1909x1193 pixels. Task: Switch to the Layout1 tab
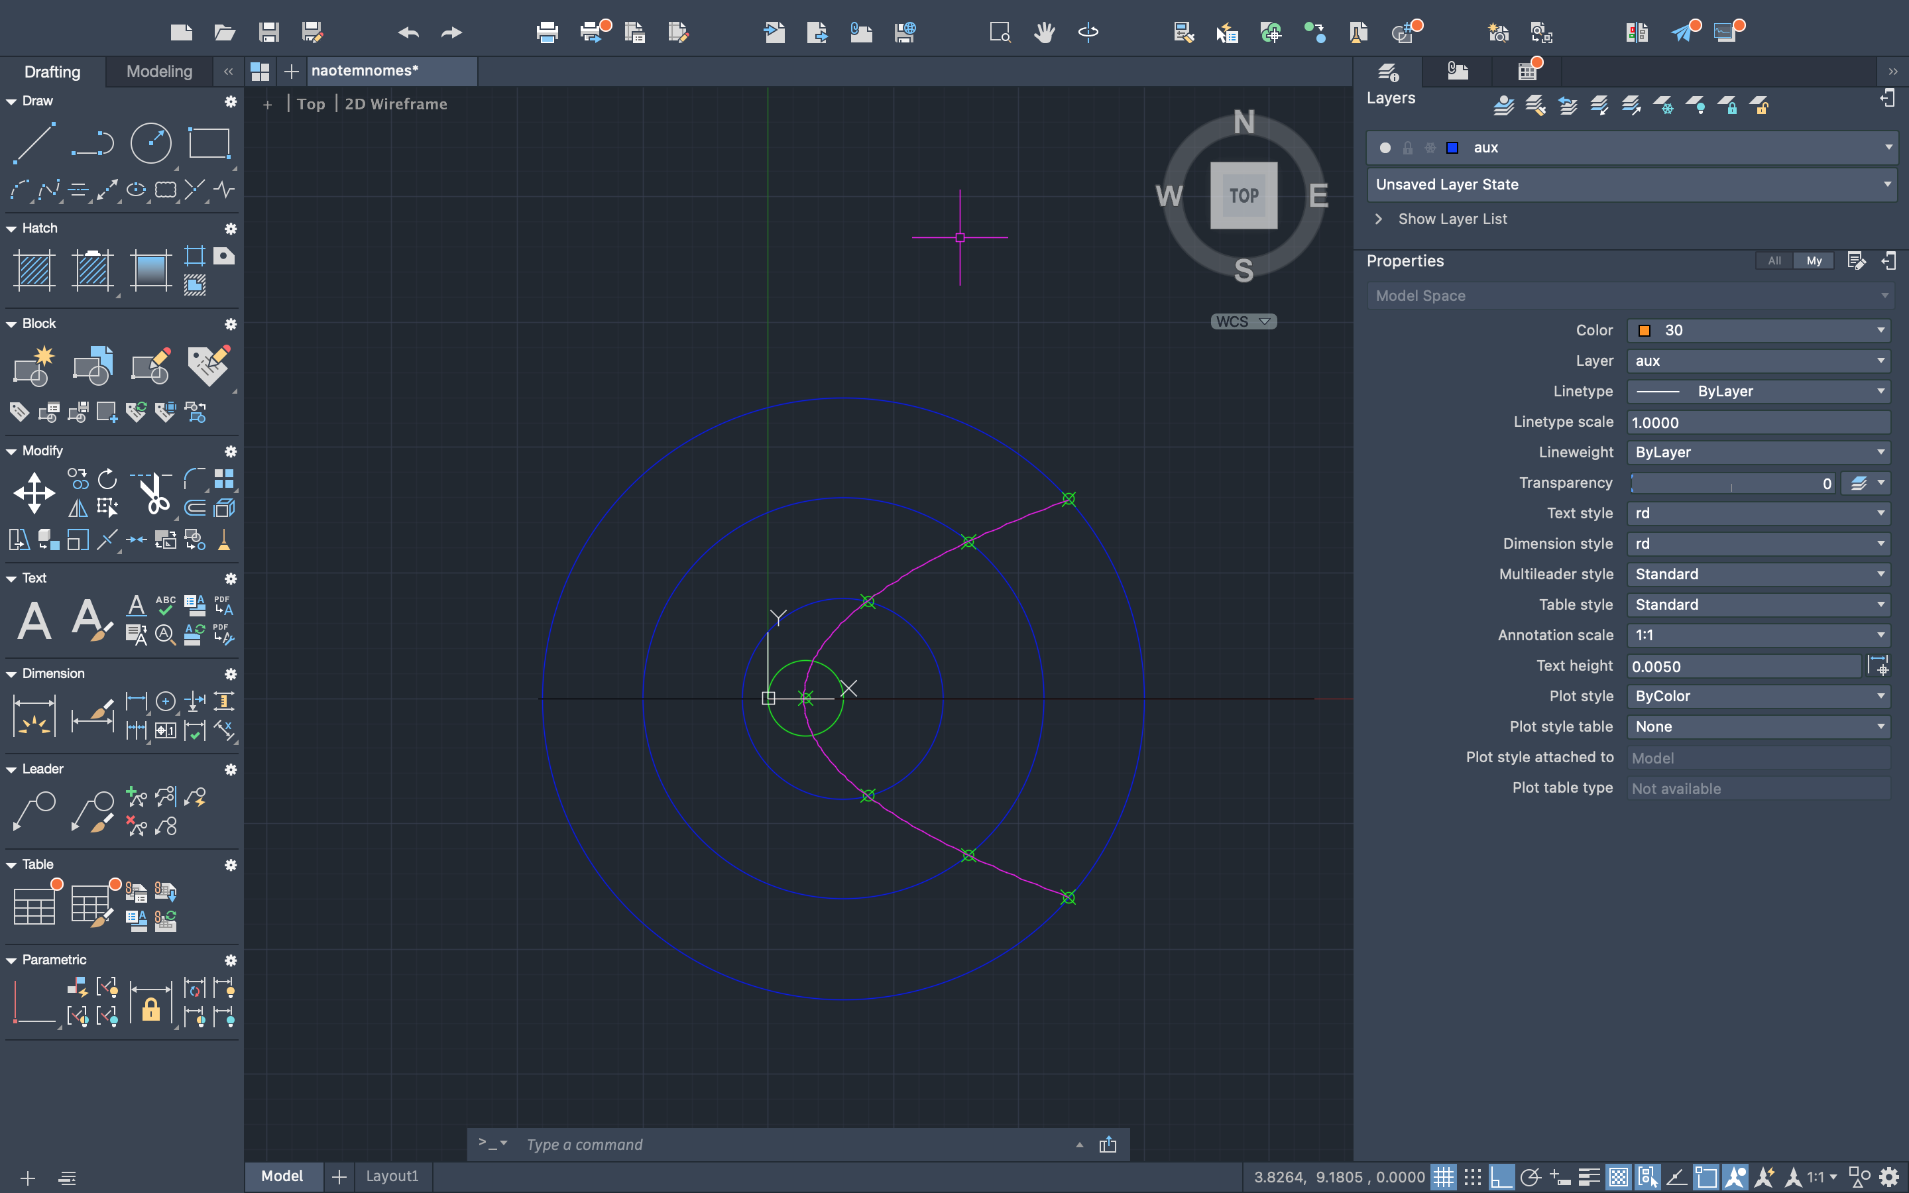coord(392,1176)
